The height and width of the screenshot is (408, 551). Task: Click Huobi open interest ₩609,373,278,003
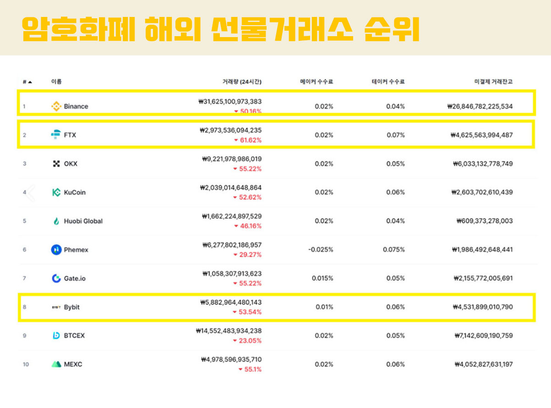click(485, 221)
